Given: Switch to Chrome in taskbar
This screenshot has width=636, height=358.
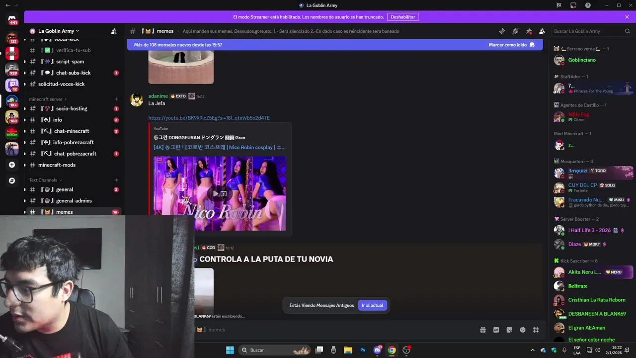Looking at the screenshot, I should click(x=392, y=350).
